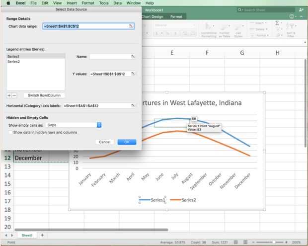Click the range selector icon beside Name field
This screenshot has width=308, height=246.
(133, 57)
